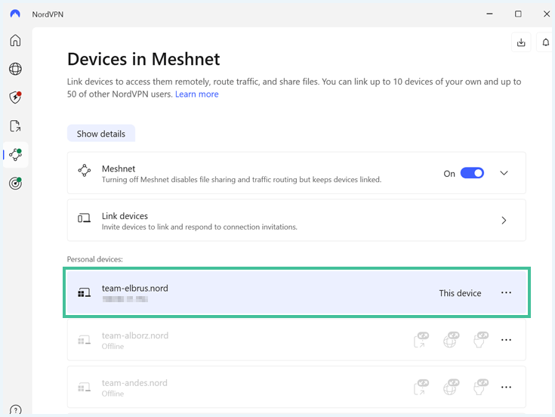Open the target radar sidebar icon
Image resolution: width=555 pixels, height=417 pixels.
pos(15,183)
